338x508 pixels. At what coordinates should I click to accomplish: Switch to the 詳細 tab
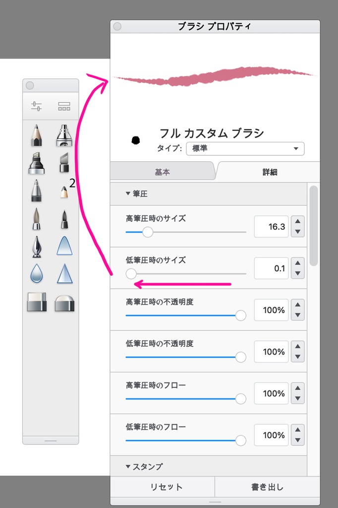pos(268,171)
